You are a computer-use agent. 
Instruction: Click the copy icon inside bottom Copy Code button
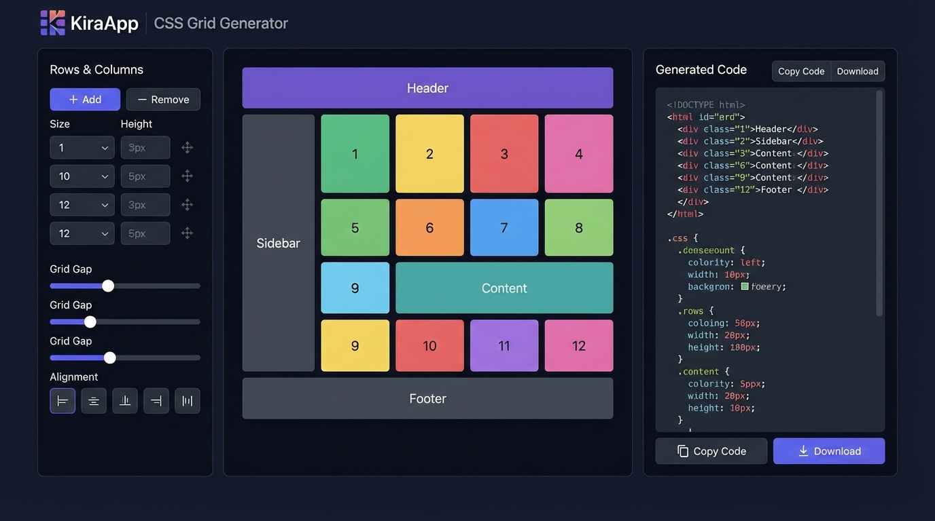click(681, 450)
